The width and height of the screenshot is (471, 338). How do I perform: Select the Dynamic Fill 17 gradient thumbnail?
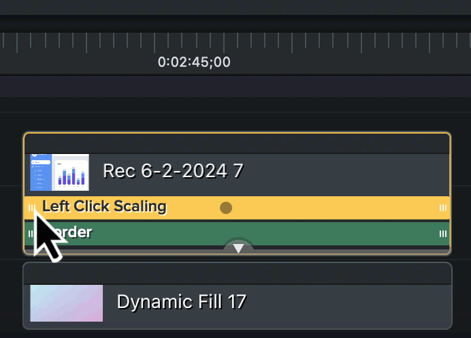(67, 303)
